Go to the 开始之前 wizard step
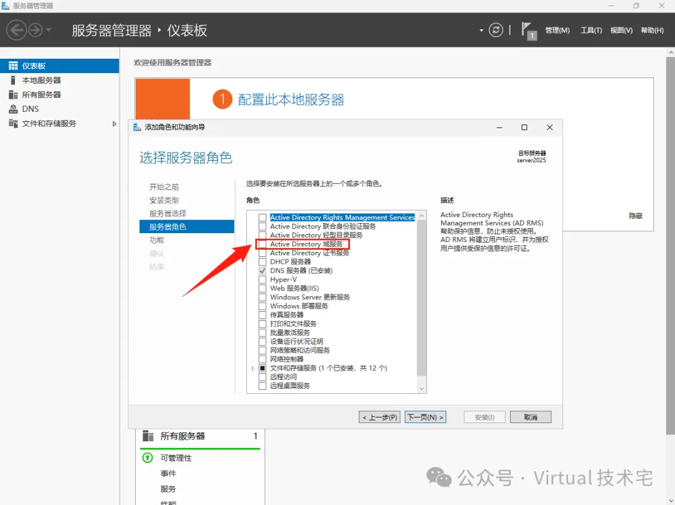Image resolution: width=675 pixels, height=505 pixels. point(164,187)
